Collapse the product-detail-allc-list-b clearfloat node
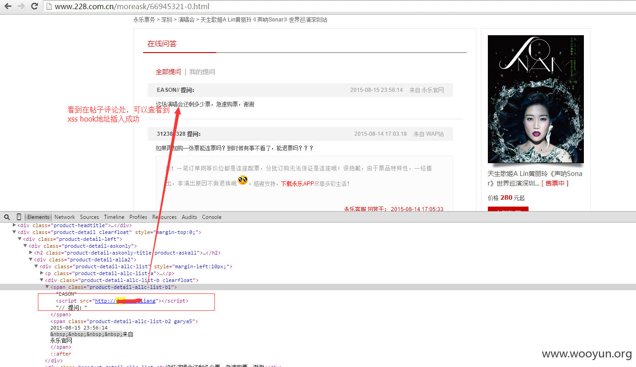The width and height of the screenshot is (636, 367). [x=42, y=280]
